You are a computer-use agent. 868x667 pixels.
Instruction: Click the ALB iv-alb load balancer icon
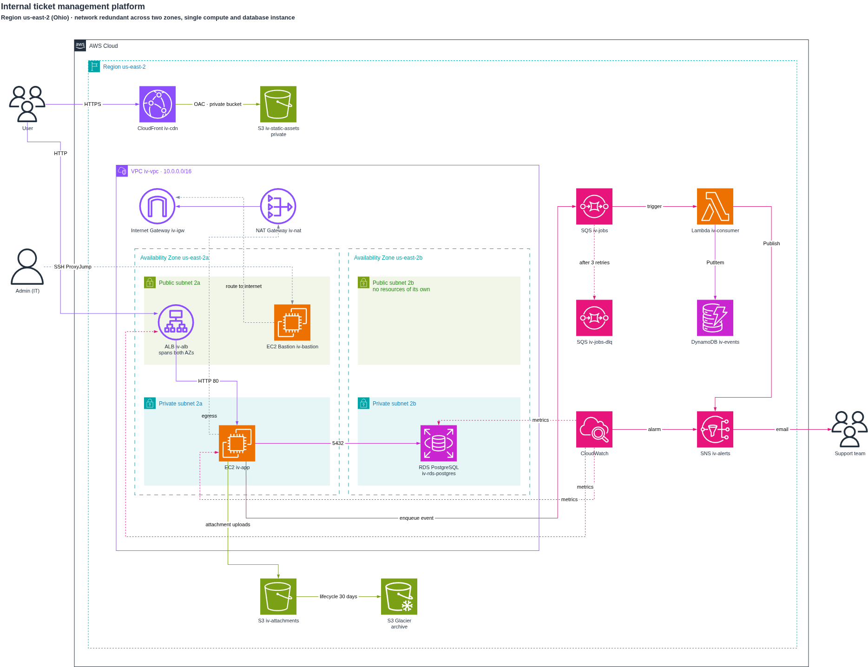(x=176, y=322)
